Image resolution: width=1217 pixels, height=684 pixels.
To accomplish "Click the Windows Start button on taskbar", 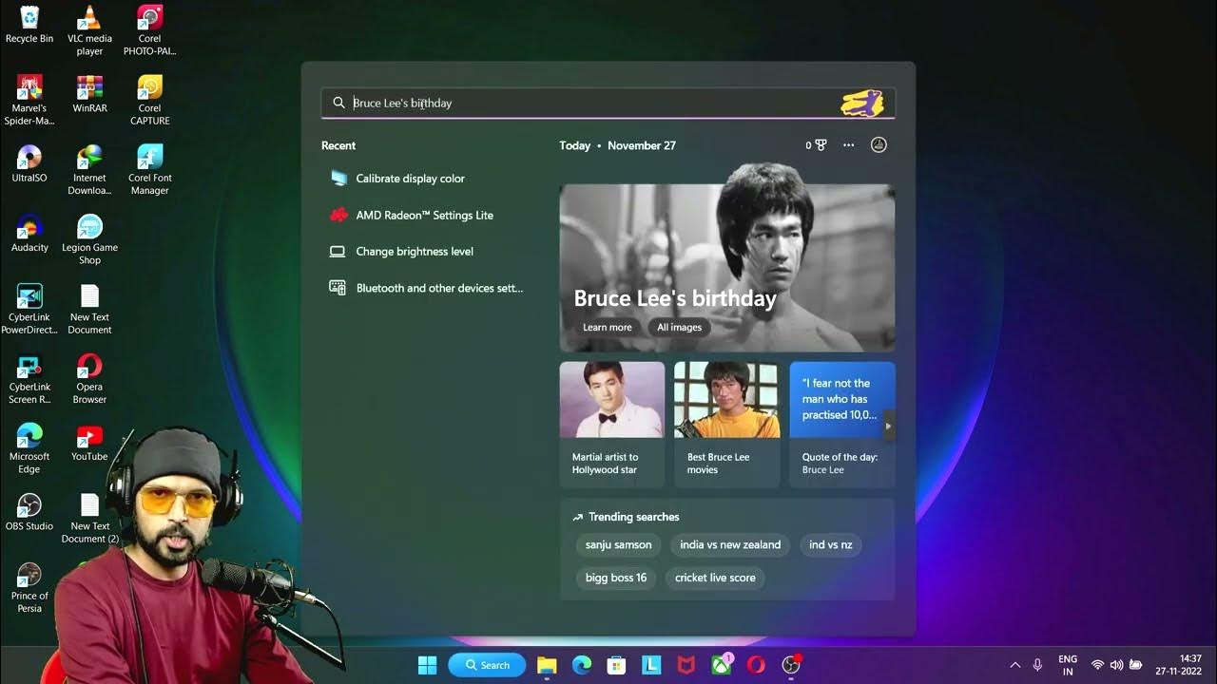I will click(x=427, y=665).
